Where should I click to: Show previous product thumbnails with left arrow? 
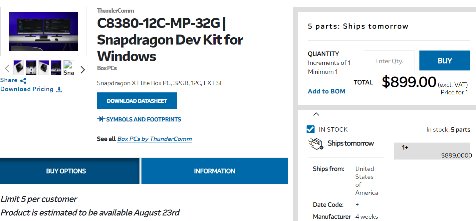click(7, 69)
